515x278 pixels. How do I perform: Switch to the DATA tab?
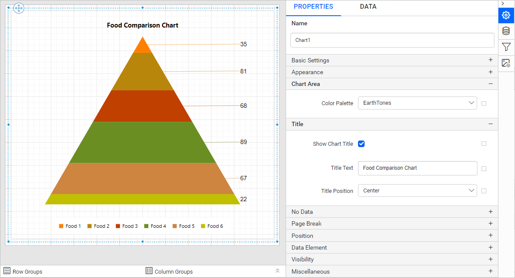[x=368, y=7]
